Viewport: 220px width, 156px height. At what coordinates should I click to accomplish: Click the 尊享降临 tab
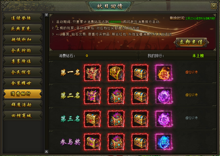(x=22, y=61)
